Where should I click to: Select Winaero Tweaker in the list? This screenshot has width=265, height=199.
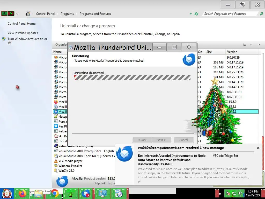point(70,166)
